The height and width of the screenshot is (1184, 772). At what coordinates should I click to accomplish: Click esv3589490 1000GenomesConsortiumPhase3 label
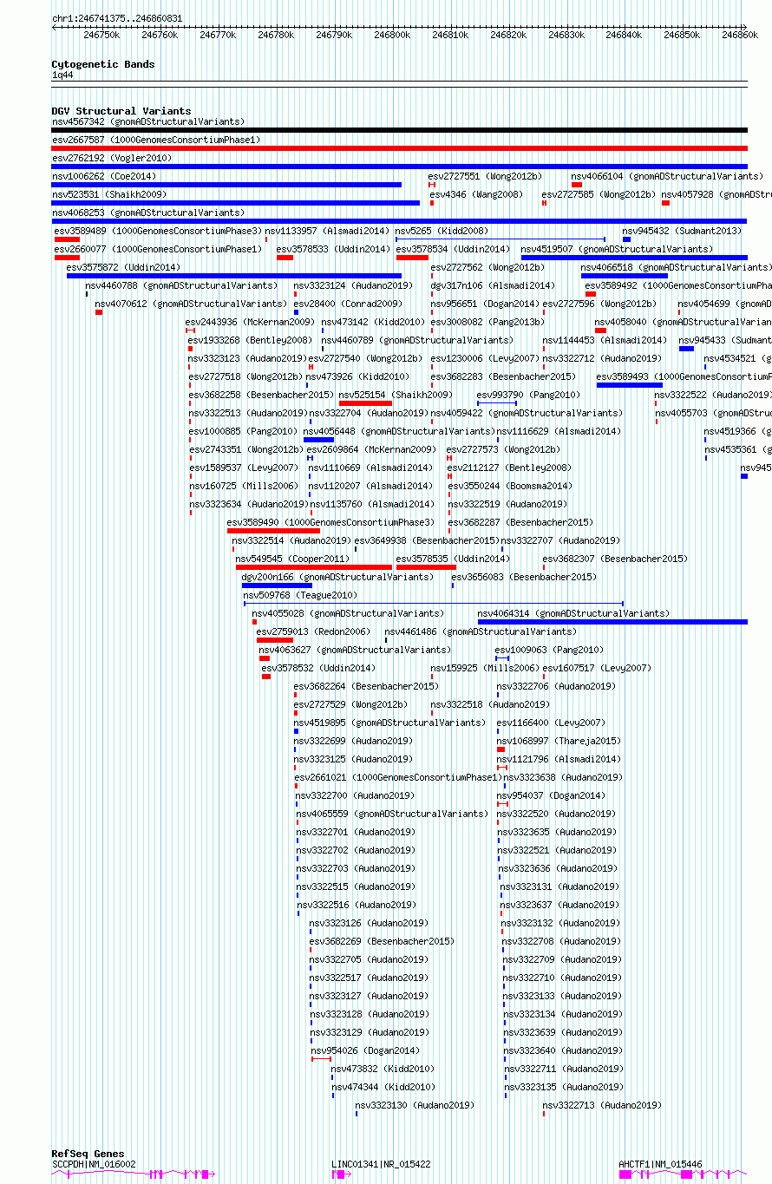331,522
